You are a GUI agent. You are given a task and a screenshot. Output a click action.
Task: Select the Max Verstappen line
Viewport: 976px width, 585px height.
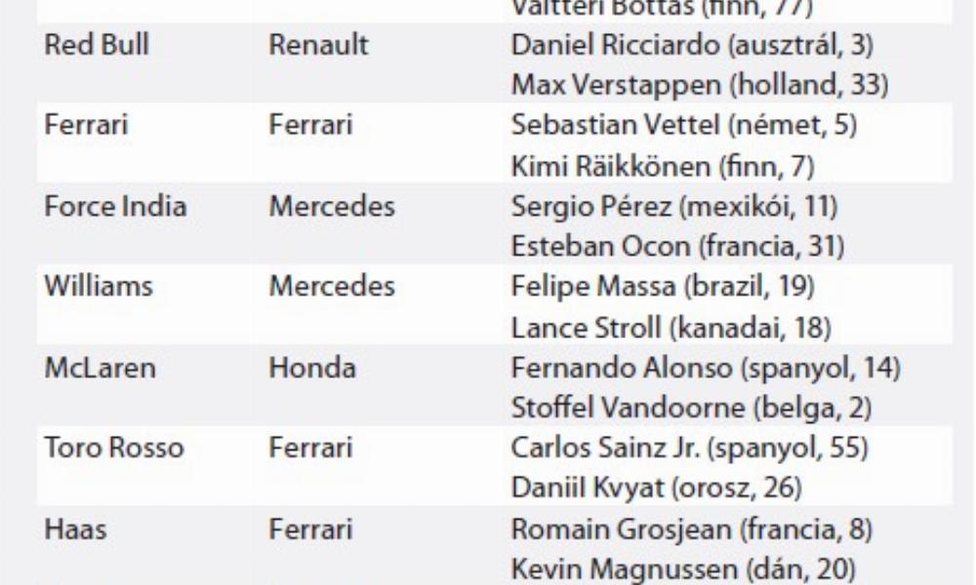tap(699, 86)
